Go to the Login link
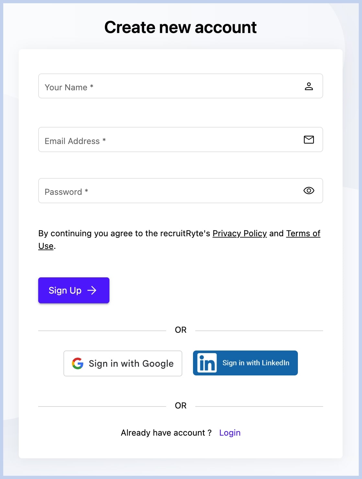This screenshot has height=479, width=362. click(230, 433)
